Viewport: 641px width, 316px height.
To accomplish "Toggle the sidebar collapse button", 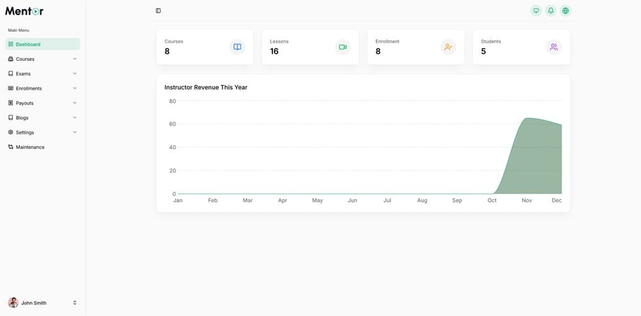I will (158, 11).
